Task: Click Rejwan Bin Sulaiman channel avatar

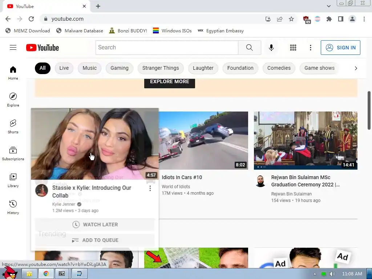Action: coord(260,181)
